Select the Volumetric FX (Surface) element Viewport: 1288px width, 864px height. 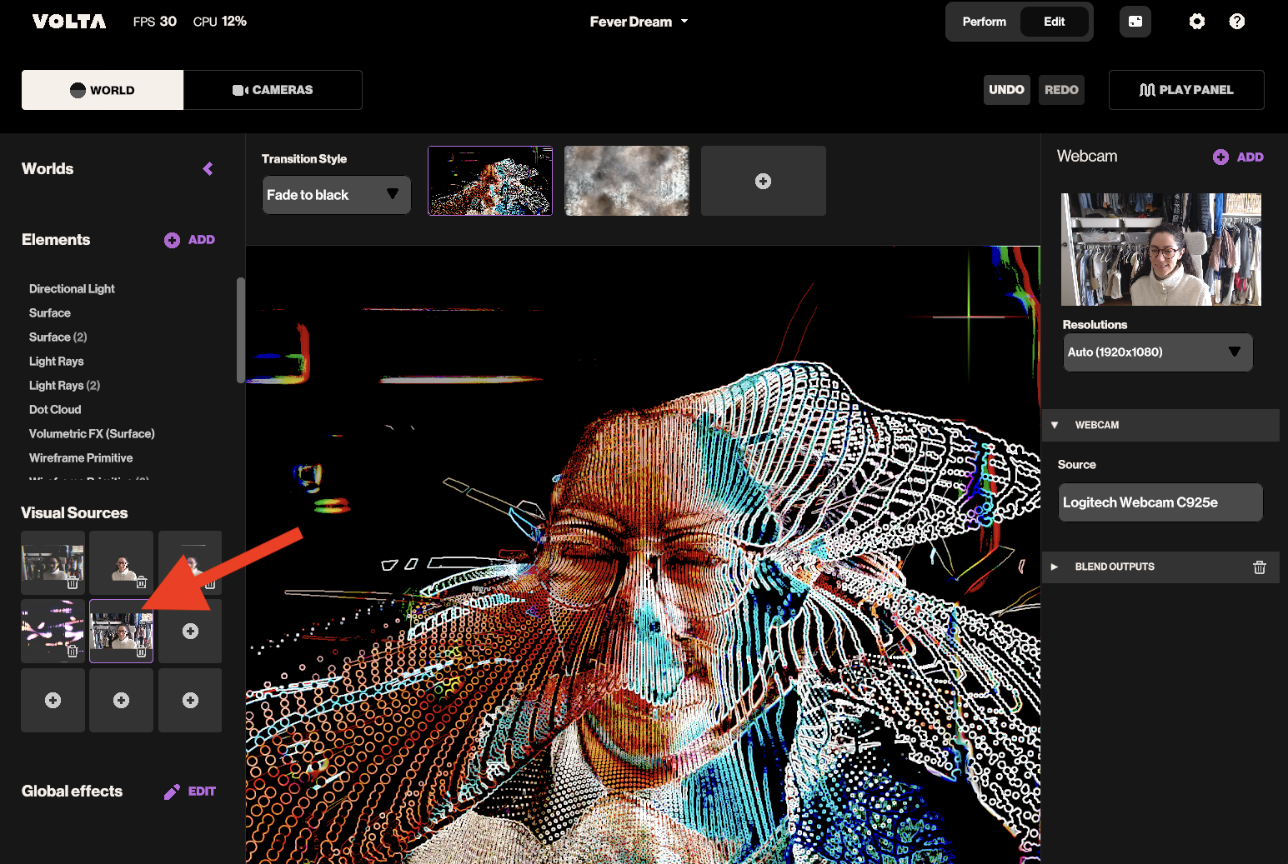click(x=92, y=434)
